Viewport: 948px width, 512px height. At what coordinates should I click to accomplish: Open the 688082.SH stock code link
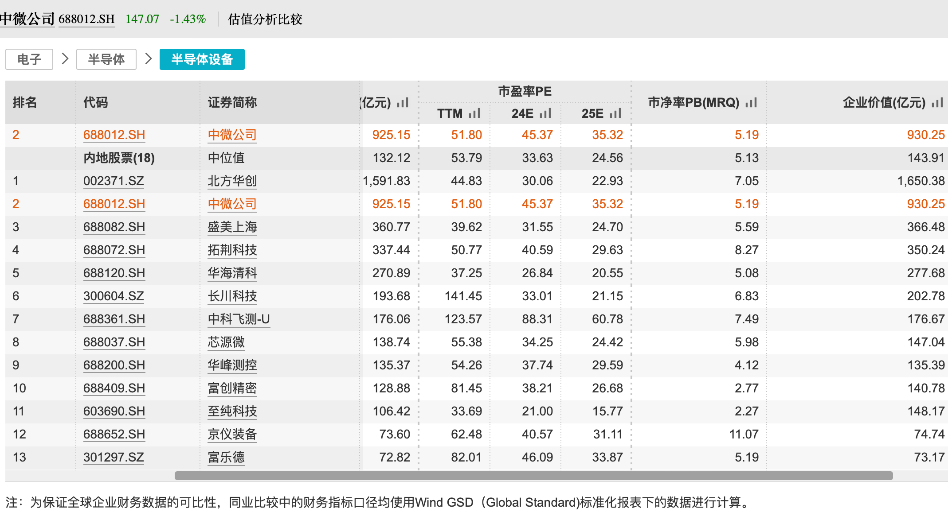[114, 227]
